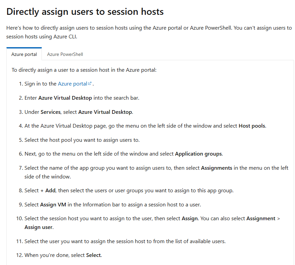Click the bold 'Azure Virtual Desktop' text in step 3
Image resolution: width=295 pixels, height=265 pixels.
pos(105,112)
